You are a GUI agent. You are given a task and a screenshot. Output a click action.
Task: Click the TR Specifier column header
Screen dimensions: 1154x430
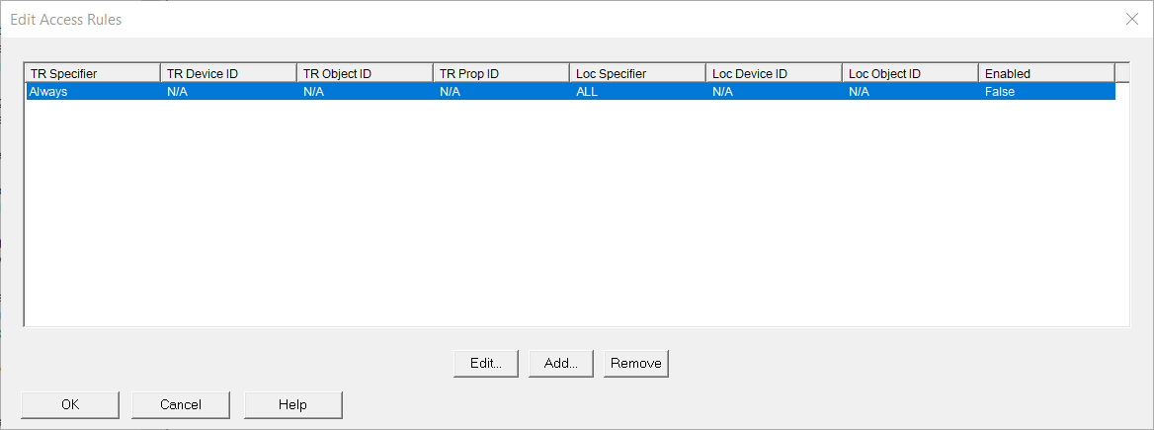coord(92,73)
